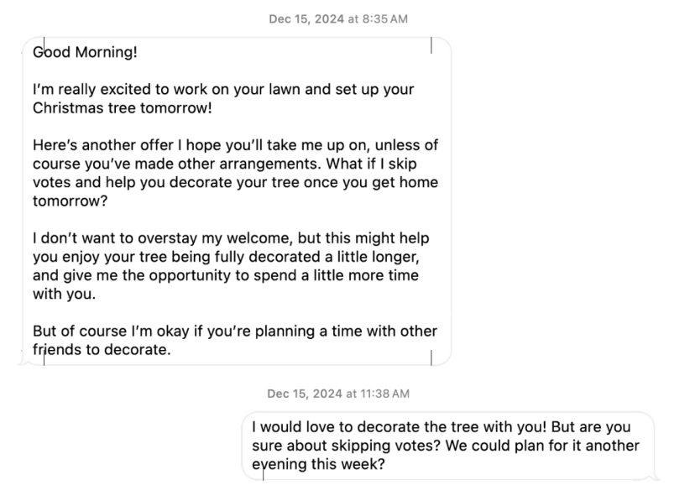The width and height of the screenshot is (674, 501).
Task: Click "I would love" in the sent reply
Action: pyautogui.click(x=294, y=427)
